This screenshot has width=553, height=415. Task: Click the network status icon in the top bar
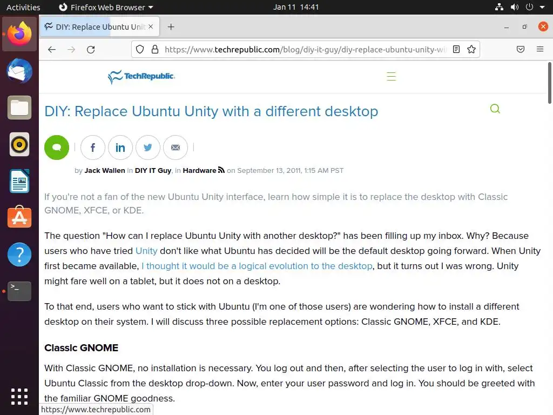click(x=499, y=7)
